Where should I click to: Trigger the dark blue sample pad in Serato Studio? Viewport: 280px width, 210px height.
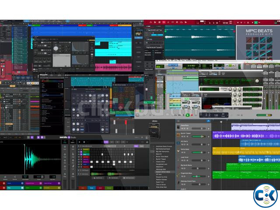tap(15, 183)
